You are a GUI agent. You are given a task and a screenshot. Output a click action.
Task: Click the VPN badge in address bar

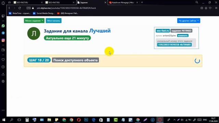pos(28,8)
